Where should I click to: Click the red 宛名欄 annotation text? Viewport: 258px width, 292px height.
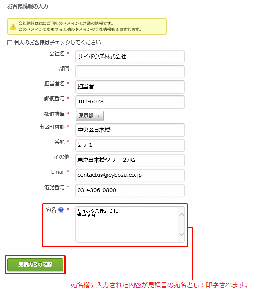point(160,285)
